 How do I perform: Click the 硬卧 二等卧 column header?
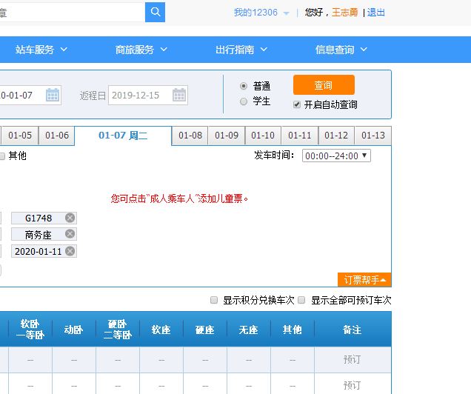[x=118, y=329]
